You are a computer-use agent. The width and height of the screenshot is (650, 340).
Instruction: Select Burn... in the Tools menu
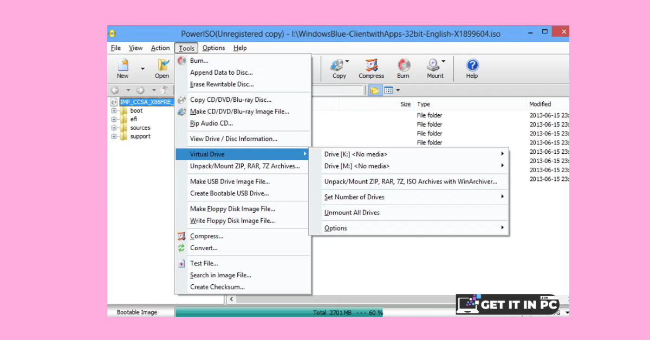tap(243, 61)
